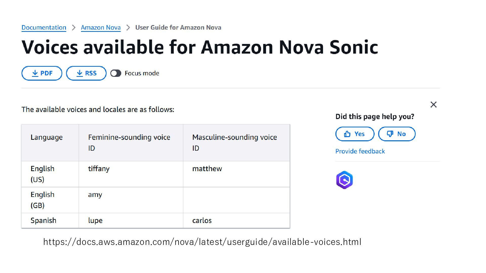
Task: Click the chevron after Documentation breadcrumb
Action: tap(74, 28)
